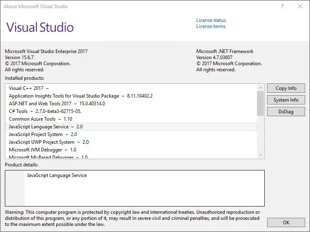
Task: Click scroll up arrow of installed products list
Action: point(261,87)
